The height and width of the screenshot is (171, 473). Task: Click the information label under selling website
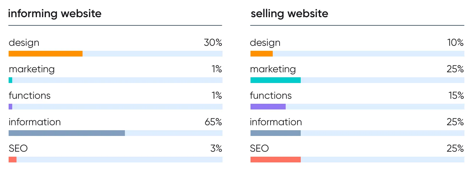(276, 122)
